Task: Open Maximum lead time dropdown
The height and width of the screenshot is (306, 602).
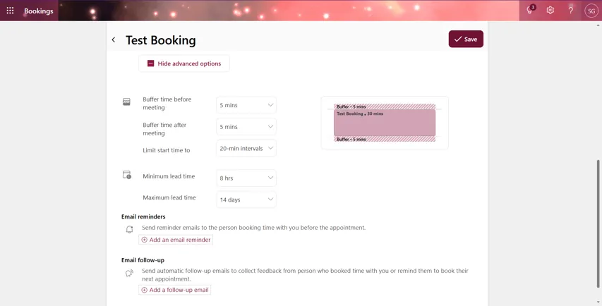Action: point(246,200)
